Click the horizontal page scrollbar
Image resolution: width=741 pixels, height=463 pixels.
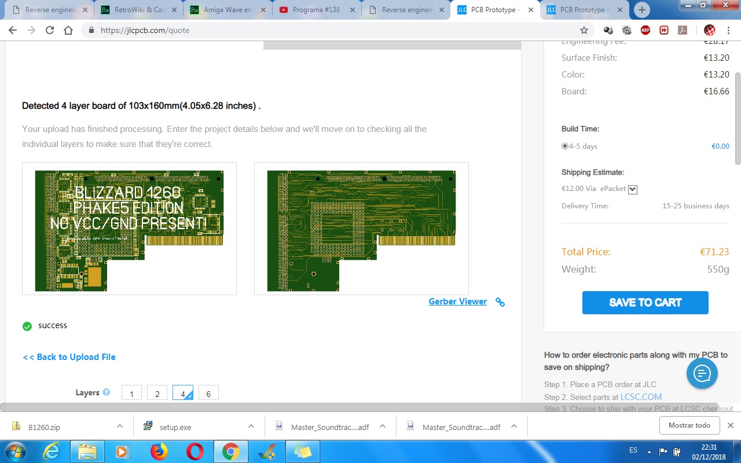[x=359, y=407]
